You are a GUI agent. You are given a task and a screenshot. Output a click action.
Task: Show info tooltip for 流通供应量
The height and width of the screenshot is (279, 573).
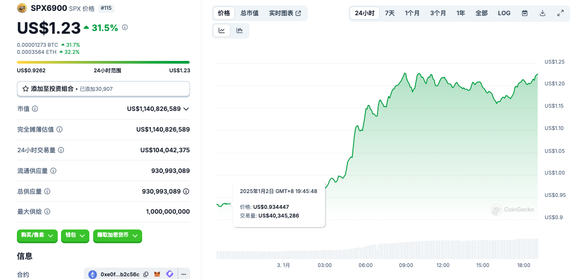(53, 171)
